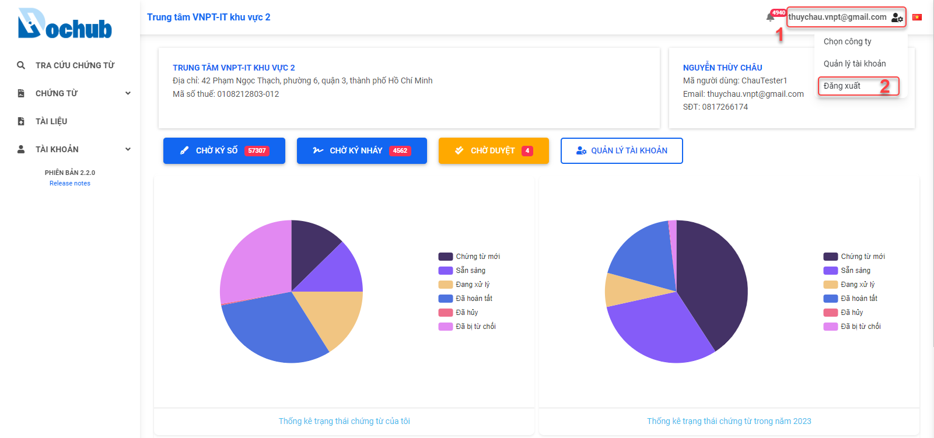Expand the Chứng từ sidebar chevron

point(128,93)
